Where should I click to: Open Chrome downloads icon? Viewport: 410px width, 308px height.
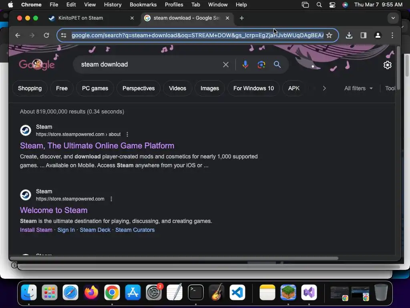coord(349,35)
